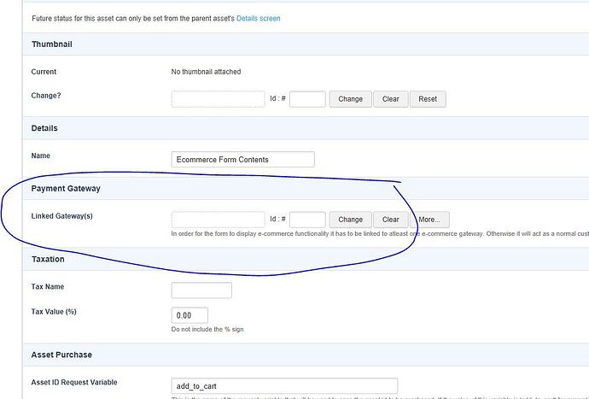Click the Tax Value (%) field
The height and width of the screenshot is (399, 589).
(x=190, y=315)
